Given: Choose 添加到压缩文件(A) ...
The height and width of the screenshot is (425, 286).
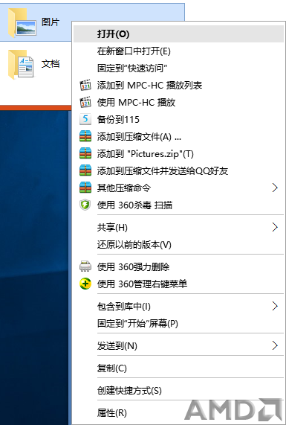Looking at the screenshot, I should pyautogui.click(x=178, y=136).
